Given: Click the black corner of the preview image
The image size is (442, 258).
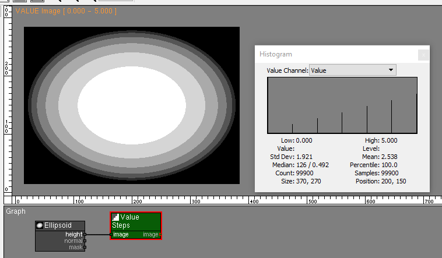Looking at the screenshot, I should point(32,35).
